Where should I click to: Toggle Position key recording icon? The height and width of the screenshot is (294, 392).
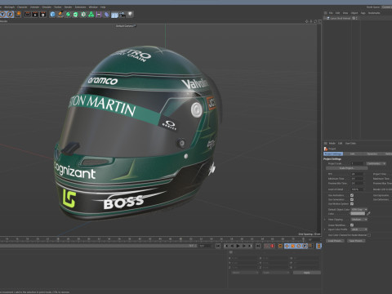287,246
